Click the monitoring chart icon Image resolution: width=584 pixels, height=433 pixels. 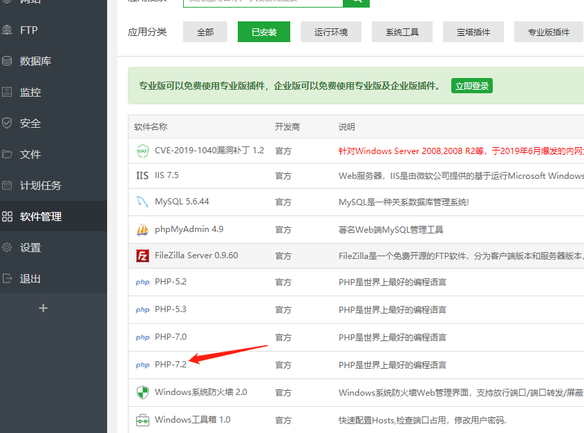point(7,92)
